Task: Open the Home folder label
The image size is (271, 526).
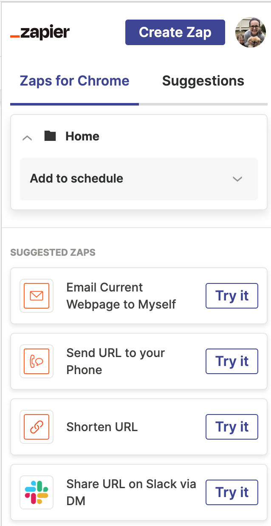Action: 82,136
